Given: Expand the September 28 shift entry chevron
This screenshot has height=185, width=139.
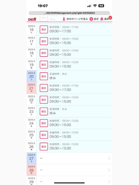Looking at the screenshot, I should (109, 170).
